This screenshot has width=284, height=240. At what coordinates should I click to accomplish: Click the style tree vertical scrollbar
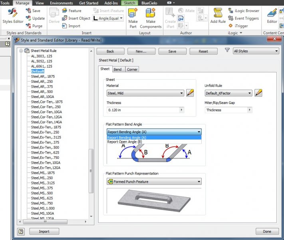pos(91,171)
